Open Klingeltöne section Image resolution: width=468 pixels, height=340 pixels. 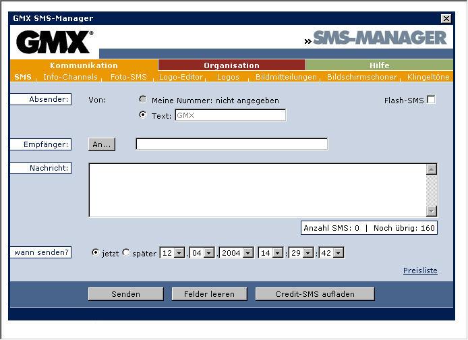[x=428, y=77]
